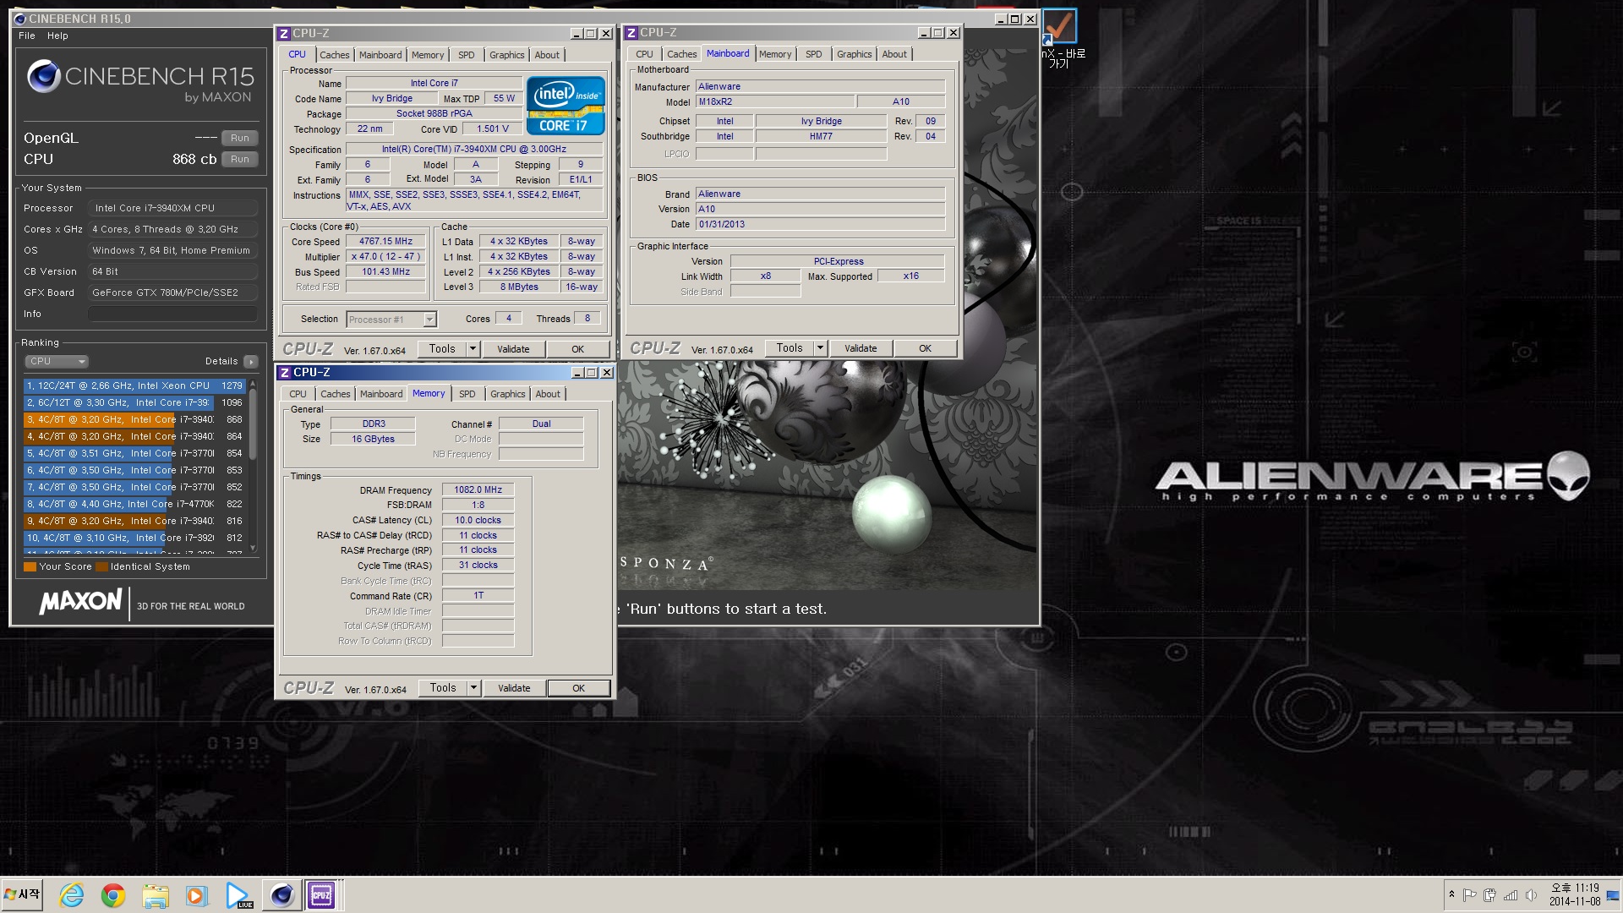This screenshot has height=913, width=1623.
Task: Click the system clock in the taskbar
Action: click(x=1574, y=894)
